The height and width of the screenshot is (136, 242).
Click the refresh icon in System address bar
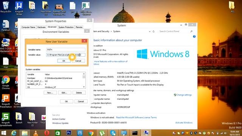click(x=154, y=31)
